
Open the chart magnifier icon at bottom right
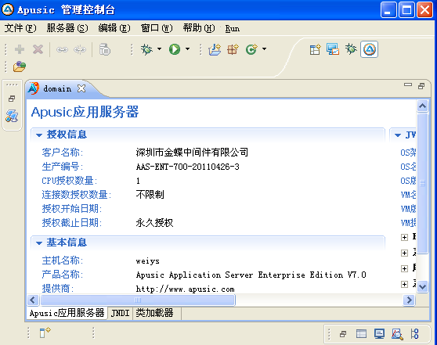click(397, 334)
